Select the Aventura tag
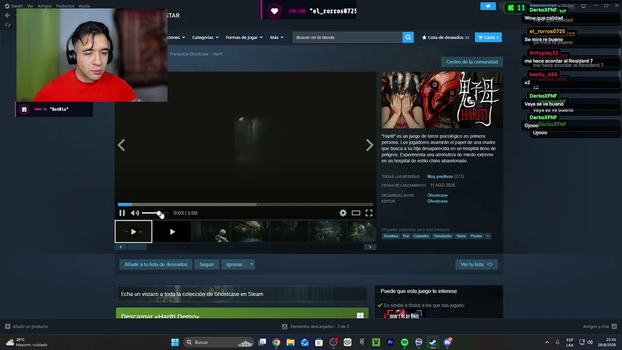622x350 pixels. [x=391, y=236]
